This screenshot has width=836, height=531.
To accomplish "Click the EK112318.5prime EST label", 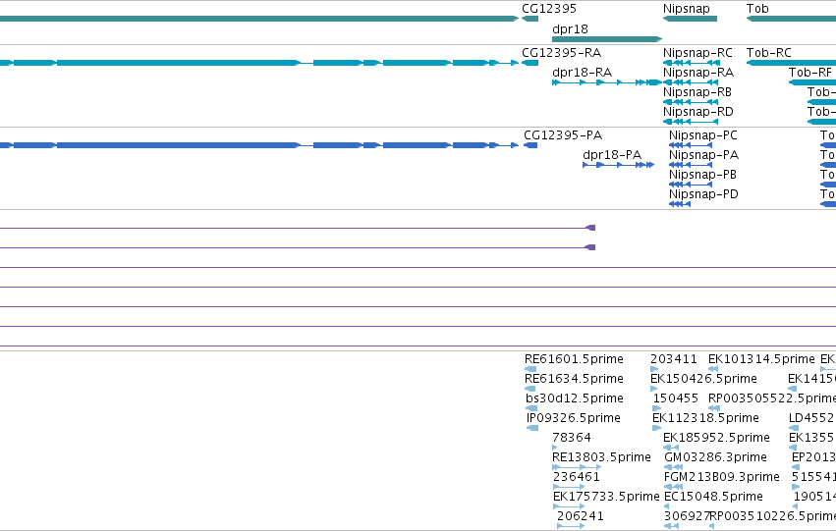I will click(x=705, y=418).
